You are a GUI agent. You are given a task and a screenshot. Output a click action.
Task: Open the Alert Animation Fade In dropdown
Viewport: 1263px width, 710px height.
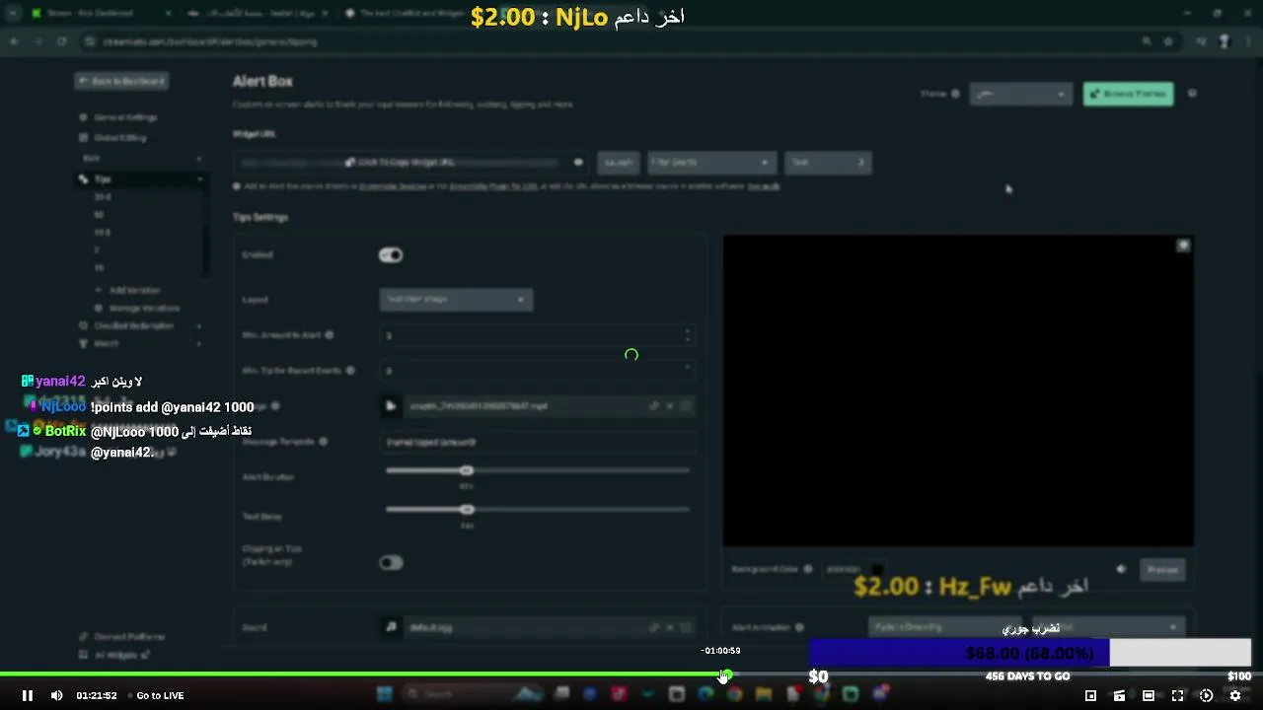[945, 627]
